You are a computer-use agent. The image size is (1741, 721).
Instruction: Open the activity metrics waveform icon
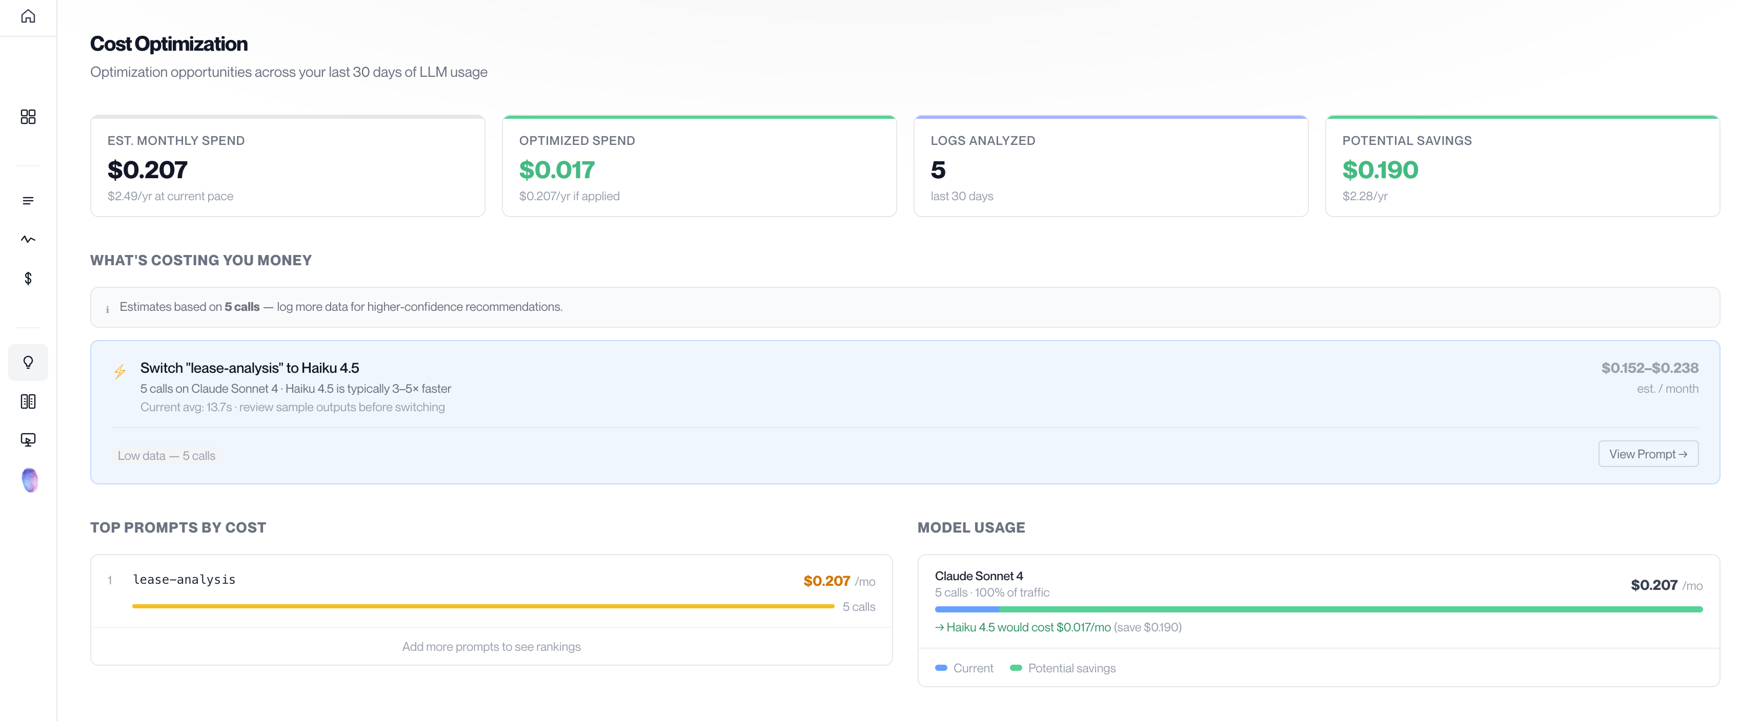[28, 239]
